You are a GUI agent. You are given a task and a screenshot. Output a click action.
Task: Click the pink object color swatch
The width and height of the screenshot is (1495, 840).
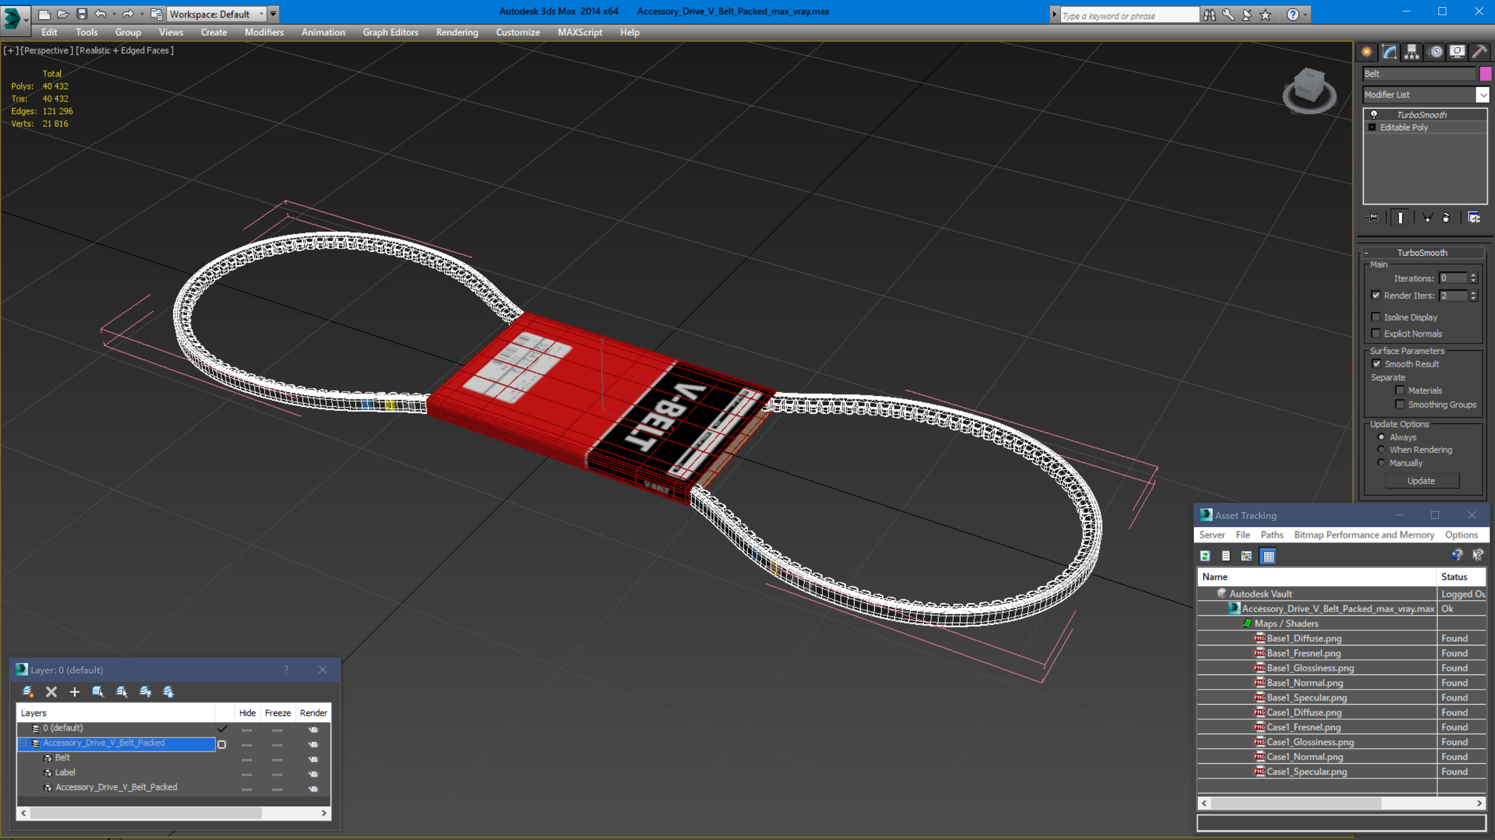(1485, 74)
